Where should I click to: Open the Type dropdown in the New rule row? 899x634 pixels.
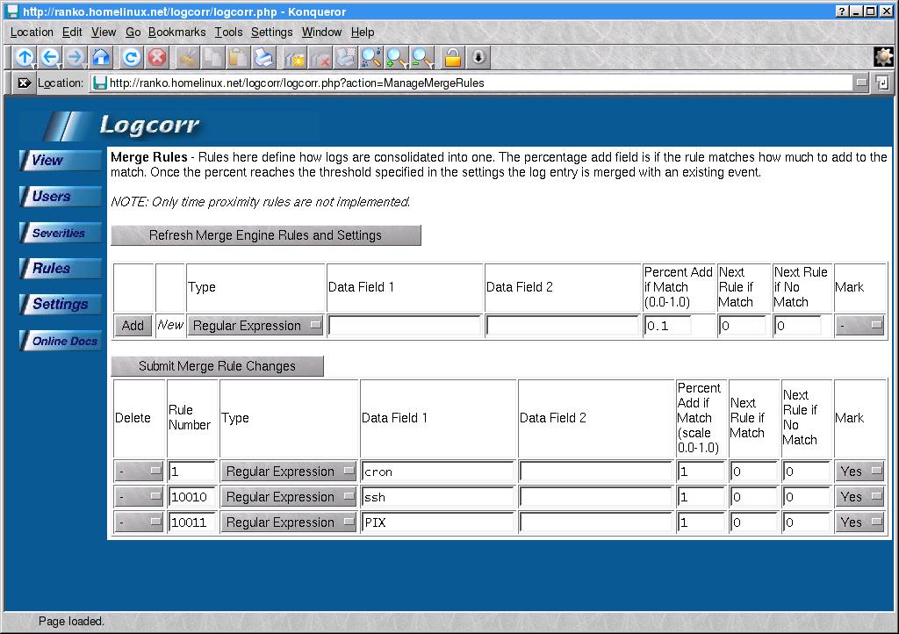255,326
